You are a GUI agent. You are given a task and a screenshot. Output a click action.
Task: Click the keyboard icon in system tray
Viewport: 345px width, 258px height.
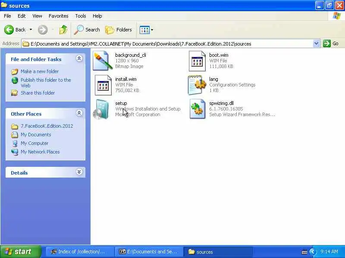click(304, 252)
